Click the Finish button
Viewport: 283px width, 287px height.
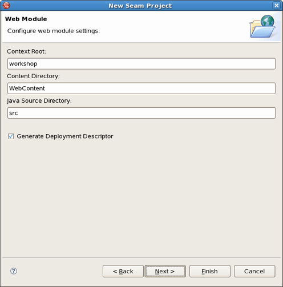pyautogui.click(x=210, y=271)
